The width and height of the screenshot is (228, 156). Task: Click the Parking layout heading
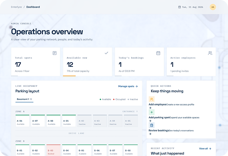coord(27,91)
